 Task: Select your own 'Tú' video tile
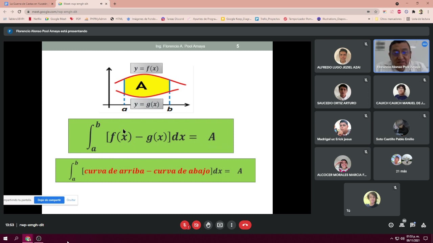click(372, 199)
